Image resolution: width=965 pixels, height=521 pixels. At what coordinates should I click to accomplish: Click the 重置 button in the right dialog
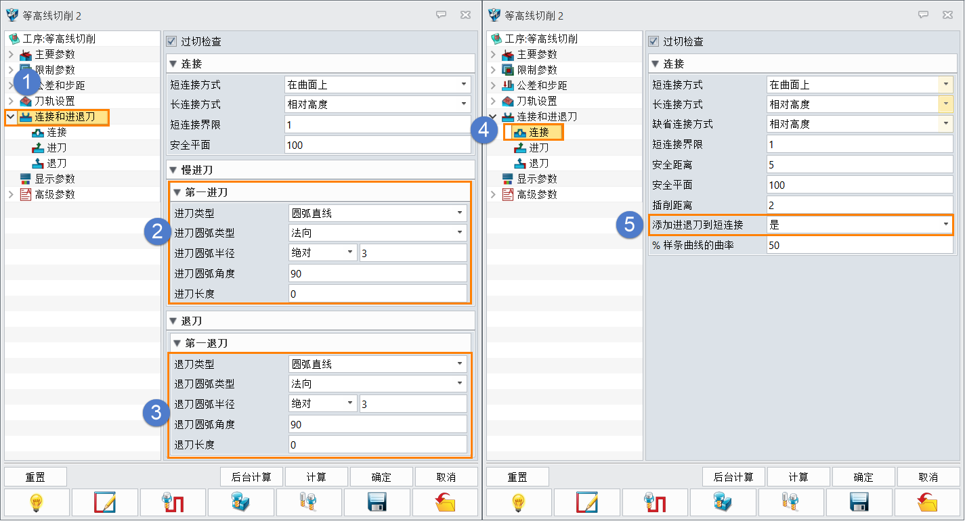click(517, 477)
